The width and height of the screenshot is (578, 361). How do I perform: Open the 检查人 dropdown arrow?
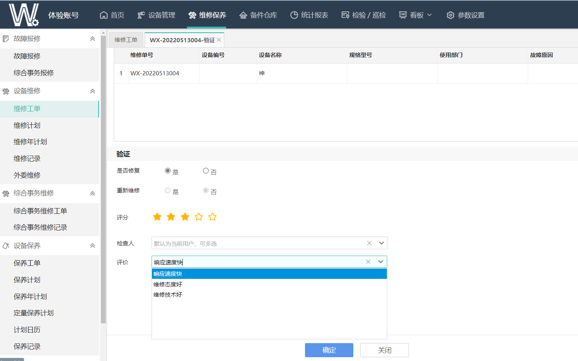coord(382,243)
